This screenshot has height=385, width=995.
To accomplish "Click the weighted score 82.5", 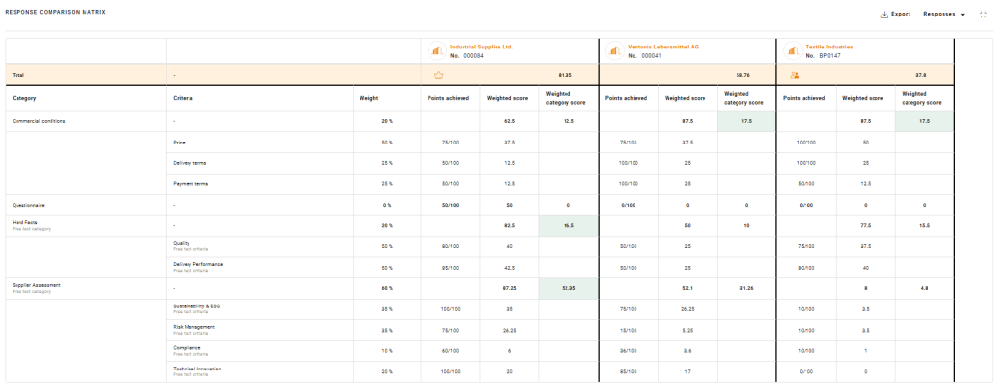I will coord(509,225).
